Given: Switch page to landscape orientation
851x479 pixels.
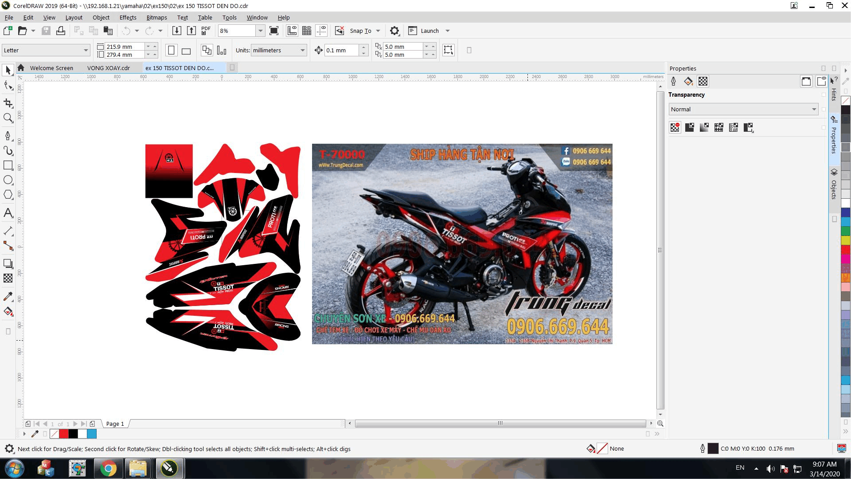Looking at the screenshot, I should (186, 51).
